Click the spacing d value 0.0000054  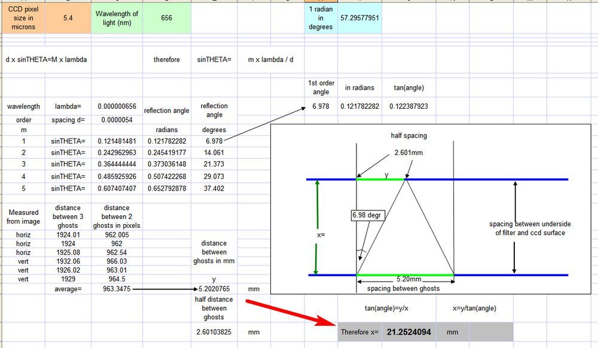coord(117,120)
